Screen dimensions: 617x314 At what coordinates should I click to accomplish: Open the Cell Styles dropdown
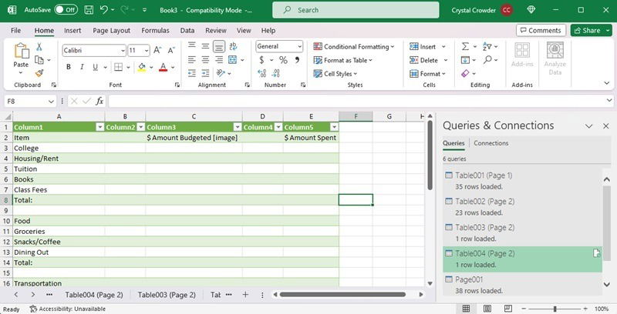tap(335, 73)
